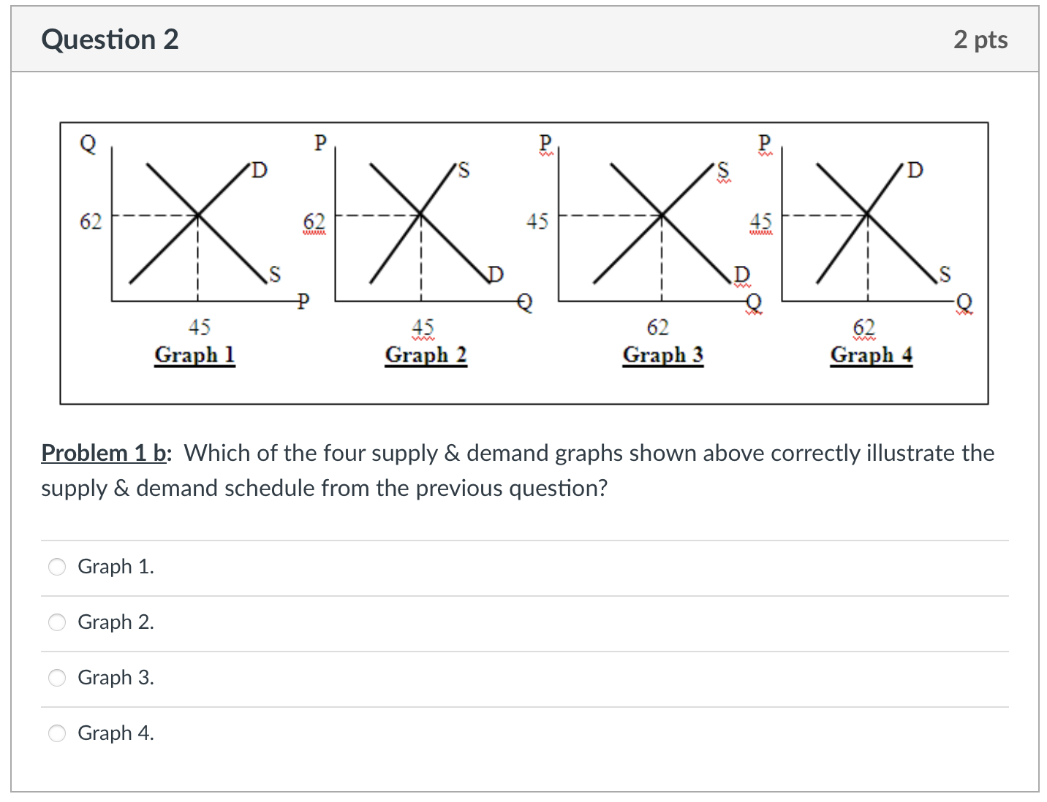Screen dimensions: 1047x802
Task: Select the Graph 4 radio button
Action: [56, 733]
